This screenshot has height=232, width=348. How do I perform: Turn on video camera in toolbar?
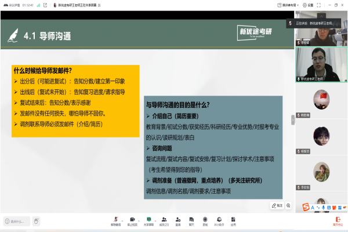131,219
